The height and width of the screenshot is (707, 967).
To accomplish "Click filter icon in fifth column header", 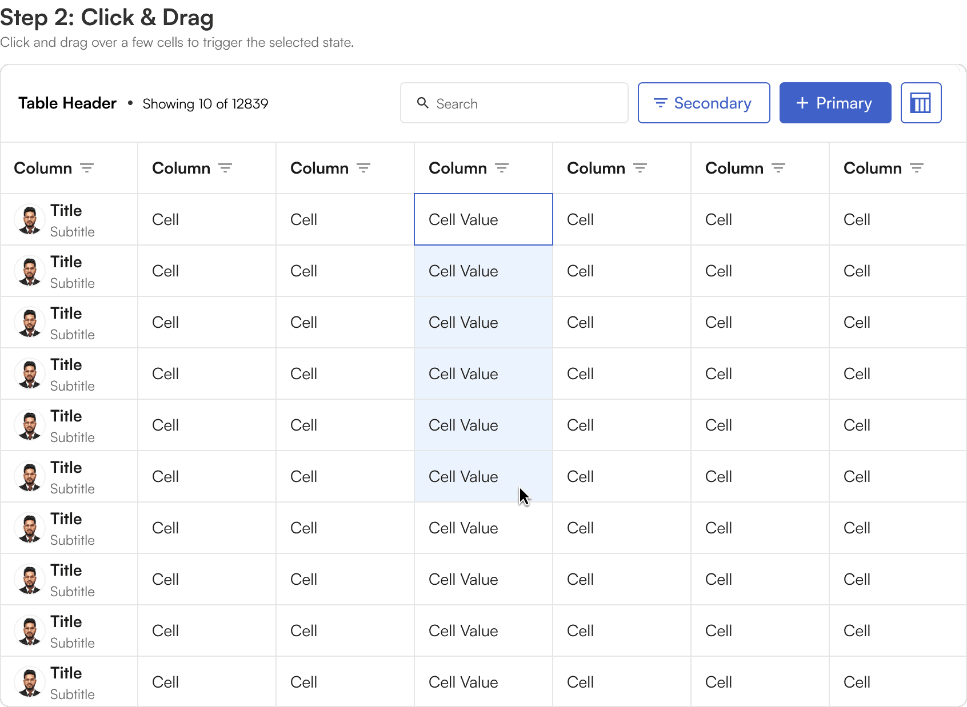I will [x=640, y=168].
